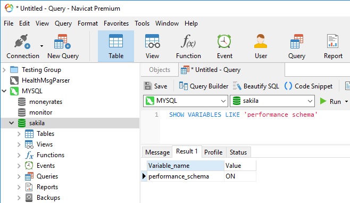Open the Report toolbar icon
This screenshot has width=350, height=203.
(x=333, y=46)
